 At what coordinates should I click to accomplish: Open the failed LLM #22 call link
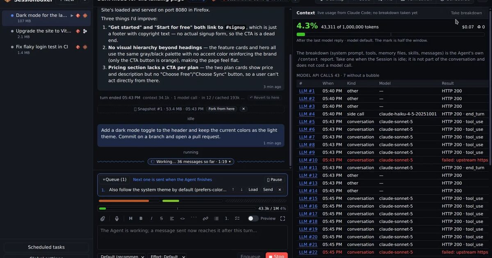click(x=308, y=252)
